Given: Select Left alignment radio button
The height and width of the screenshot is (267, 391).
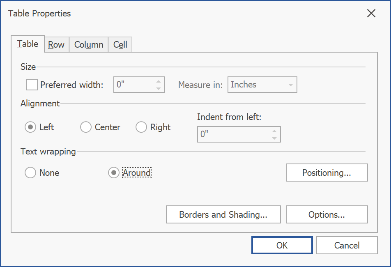Looking at the screenshot, I should pos(30,127).
